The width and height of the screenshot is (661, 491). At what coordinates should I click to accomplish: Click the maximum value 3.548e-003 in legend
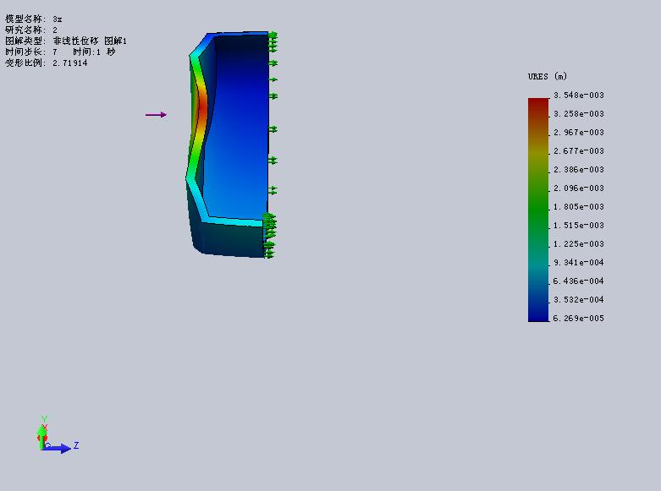(x=578, y=95)
